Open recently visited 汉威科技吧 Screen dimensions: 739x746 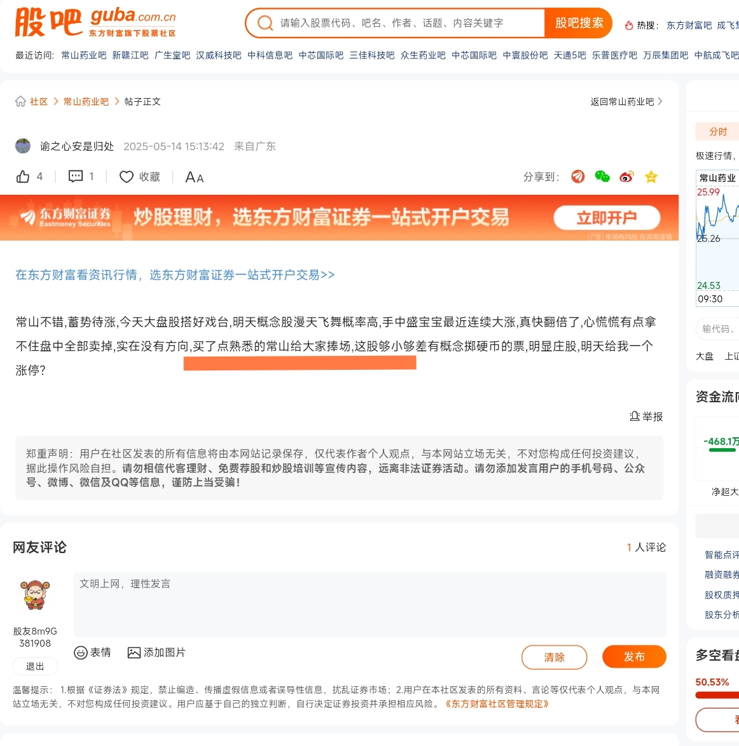pyautogui.click(x=219, y=55)
